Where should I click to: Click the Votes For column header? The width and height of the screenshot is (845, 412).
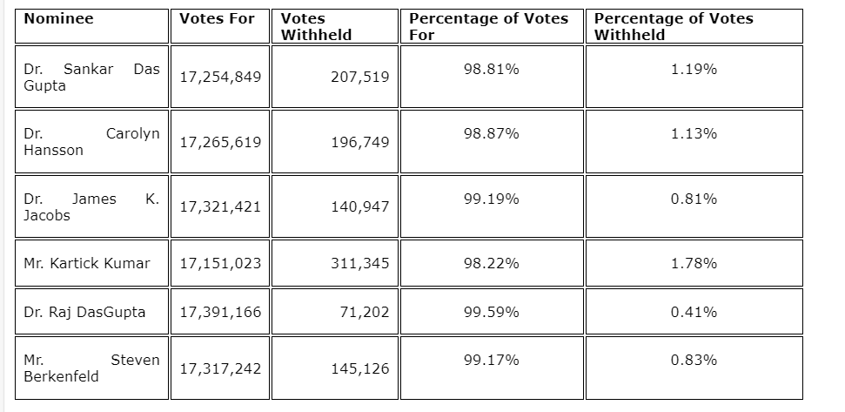(x=217, y=18)
